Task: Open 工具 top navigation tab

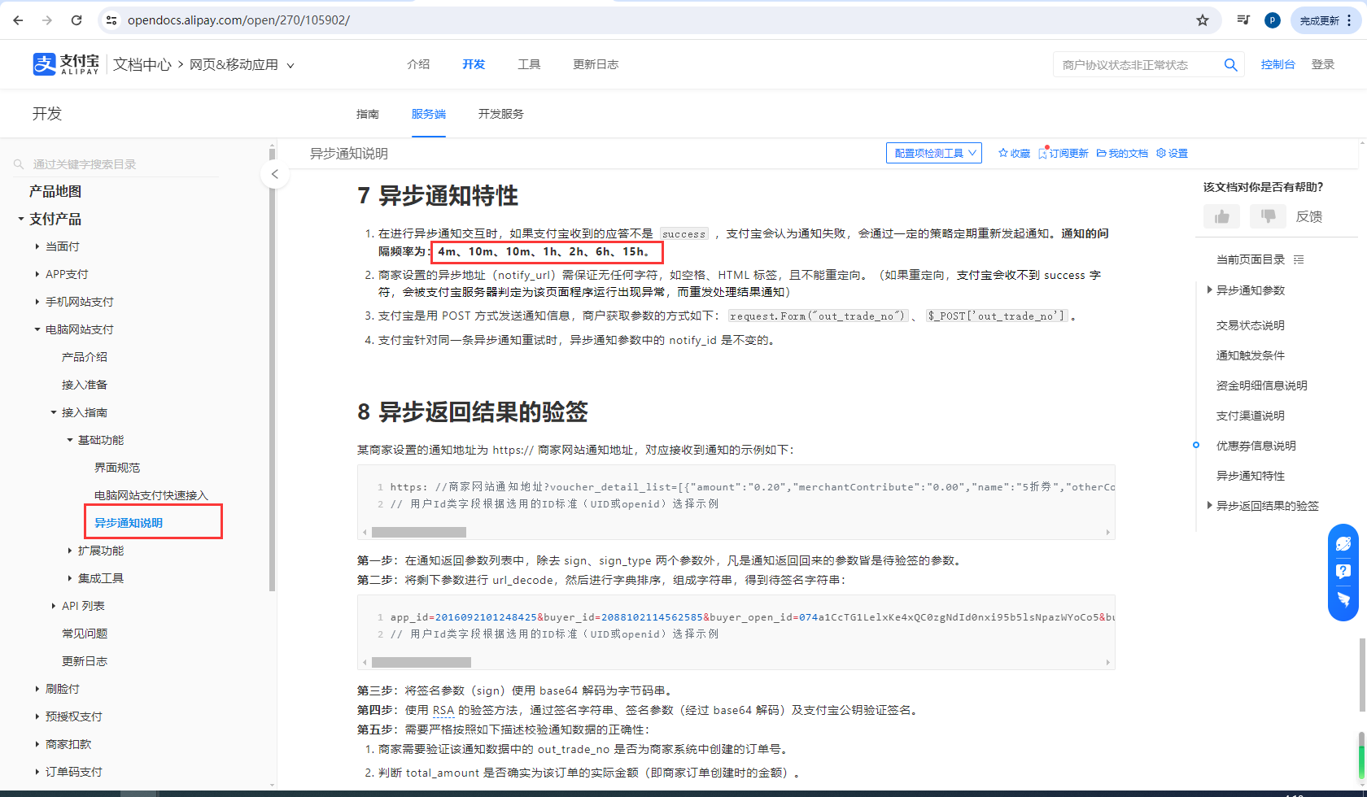Action: coord(529,64)
